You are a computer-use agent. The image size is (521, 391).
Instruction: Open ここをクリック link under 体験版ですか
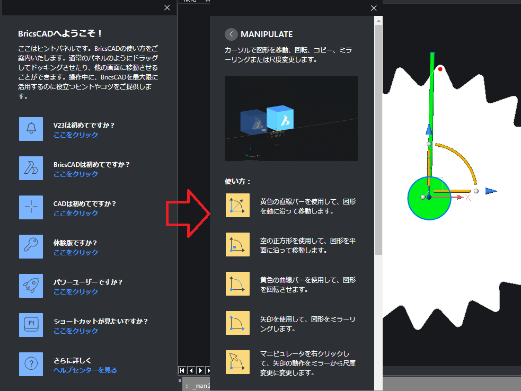tap(76, 253)
